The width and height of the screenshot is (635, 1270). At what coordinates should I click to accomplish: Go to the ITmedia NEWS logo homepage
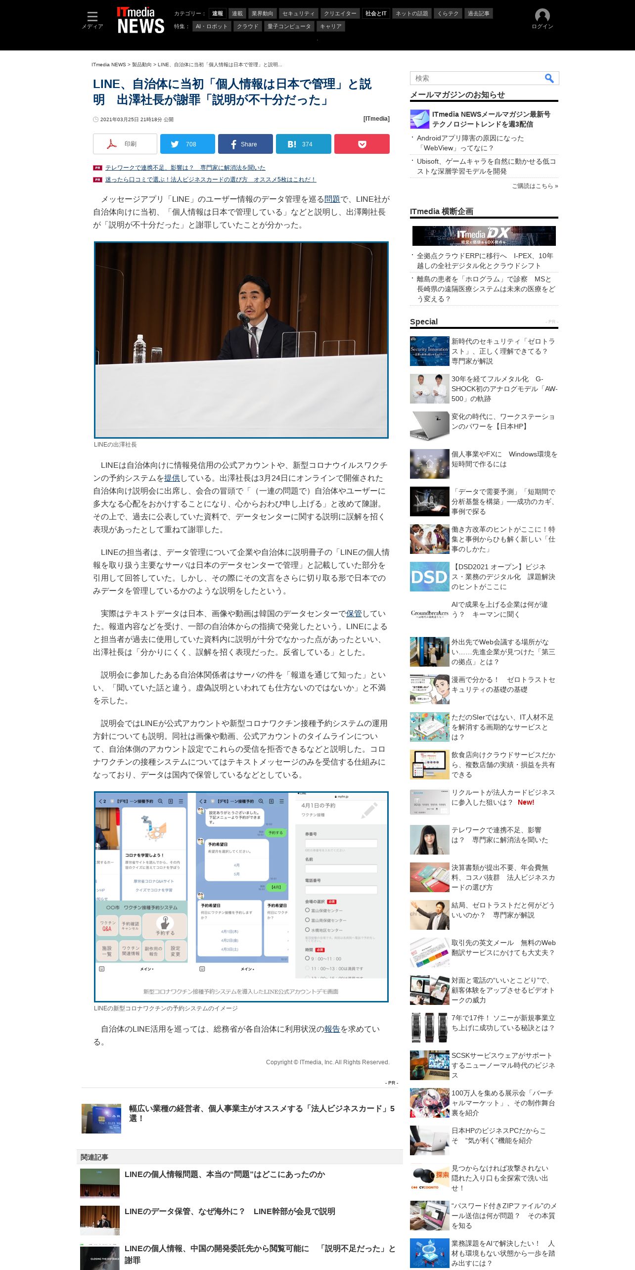[140, 20]
